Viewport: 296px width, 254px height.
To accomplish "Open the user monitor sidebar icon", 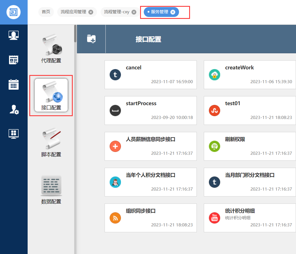I will click(x=14, y=35).
